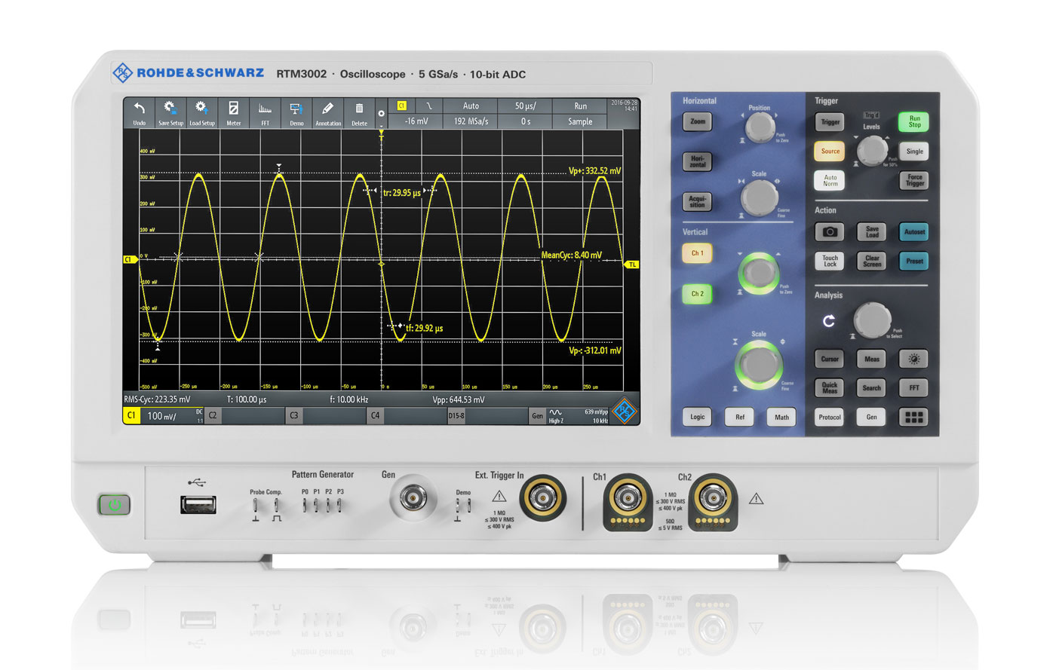Screen dimensions: 1056x670
Task: Tap the Undo icon in the toolbar
Action: pyautogui.click(x=139, y=112)
